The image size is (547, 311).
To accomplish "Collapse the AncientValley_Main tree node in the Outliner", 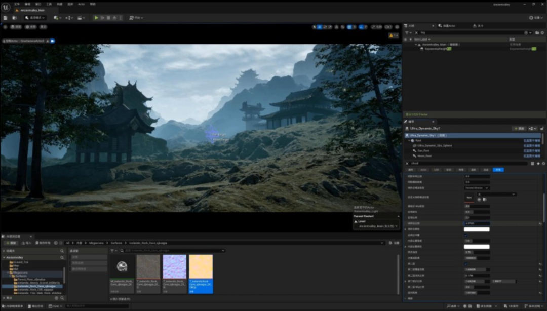I will point(416,45).
